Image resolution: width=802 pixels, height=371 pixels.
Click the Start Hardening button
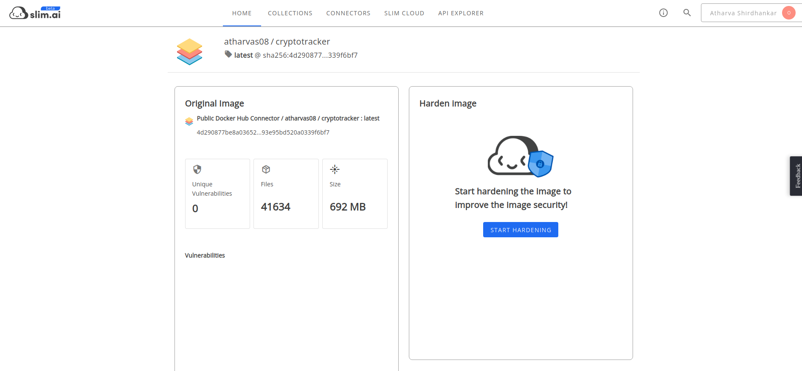click(521, 230)
